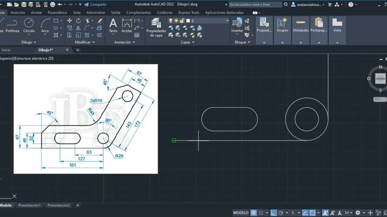
Task: Toggle snap mode dots in status bar
Action: click(261, 213)
